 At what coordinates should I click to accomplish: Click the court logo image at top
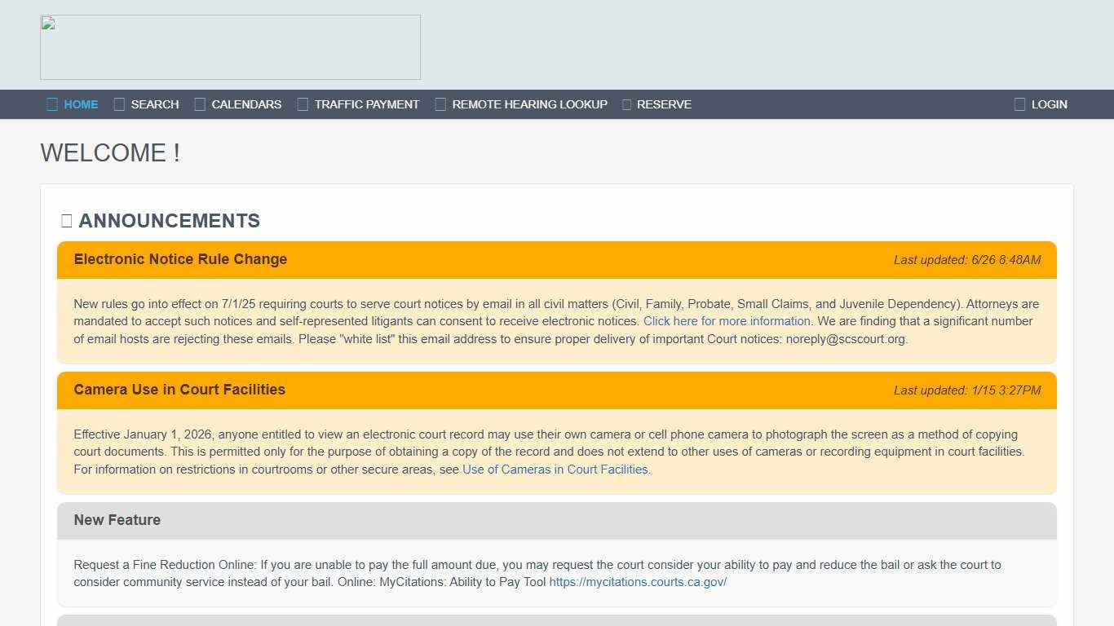230,46
